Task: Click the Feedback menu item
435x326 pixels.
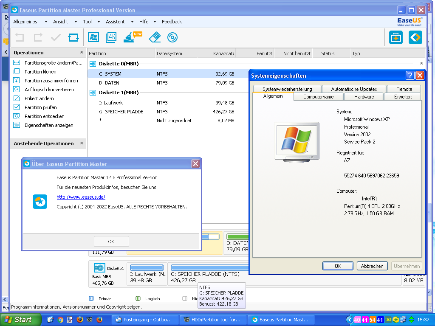Action: pos(172,22)
